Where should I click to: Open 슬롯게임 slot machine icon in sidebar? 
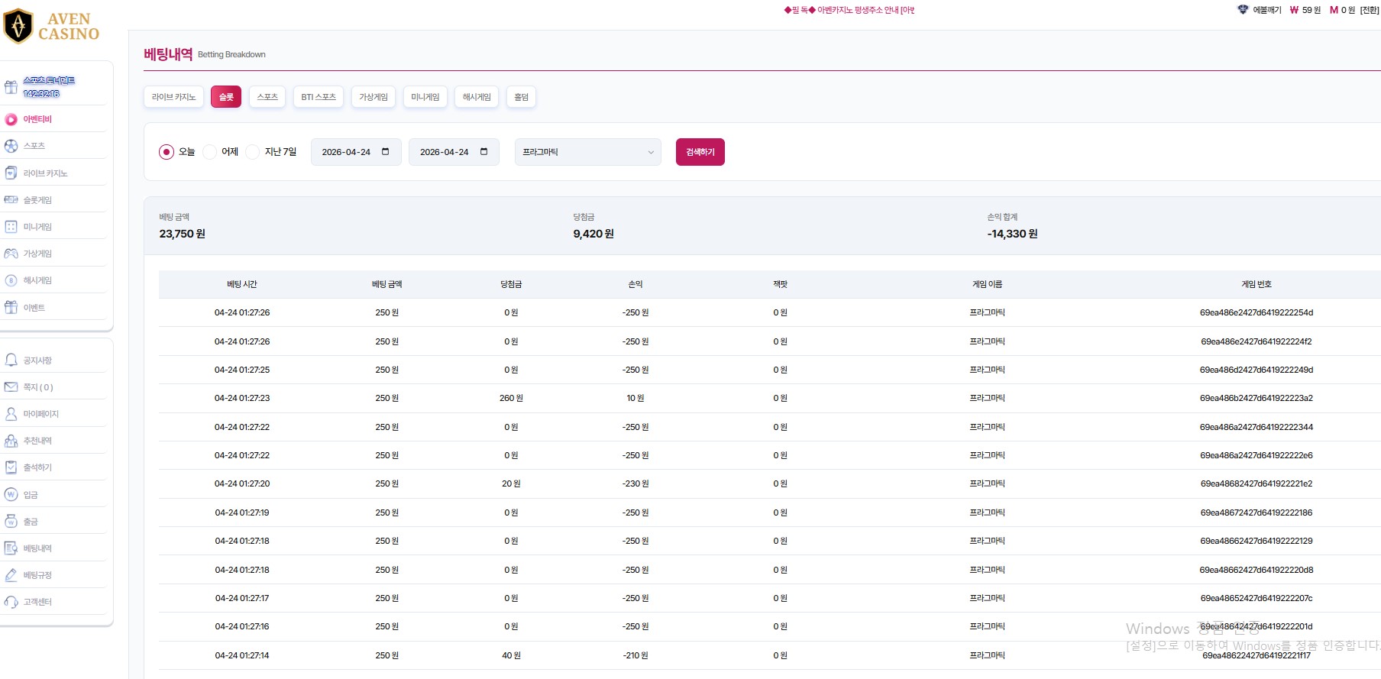(x=11, y=200)
